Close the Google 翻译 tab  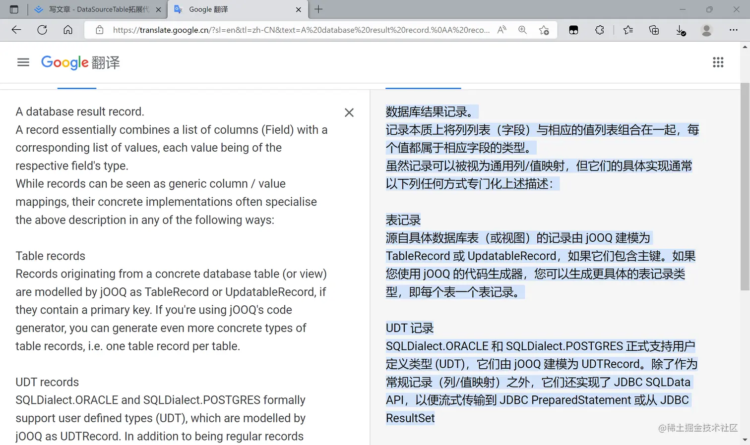click(298, 9)
